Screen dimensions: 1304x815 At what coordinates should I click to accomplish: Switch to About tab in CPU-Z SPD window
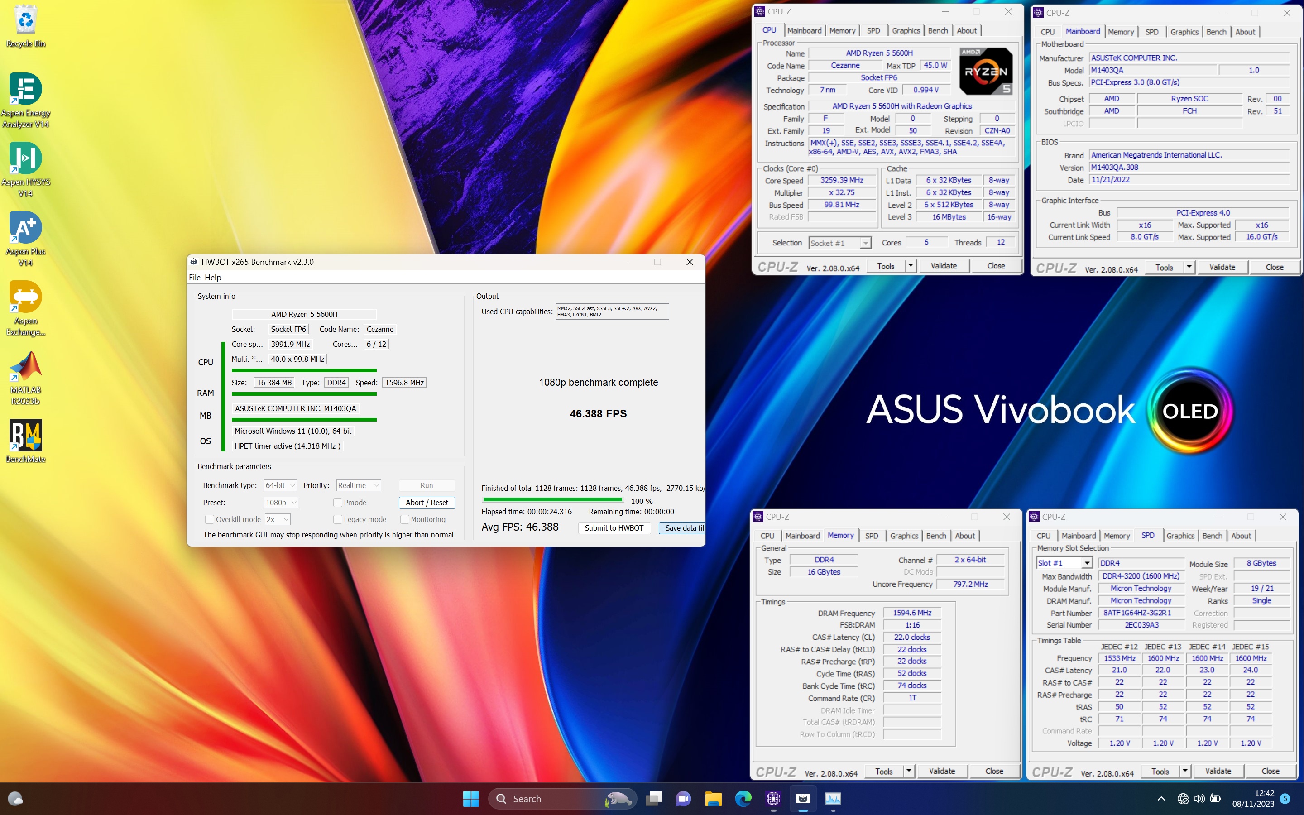pyautogui.click(x=1241, y=536)
